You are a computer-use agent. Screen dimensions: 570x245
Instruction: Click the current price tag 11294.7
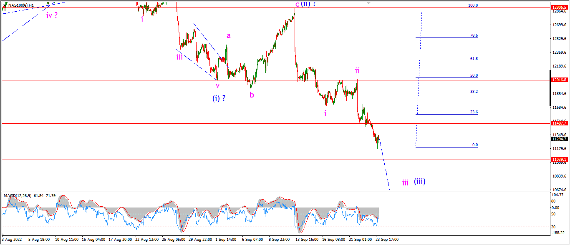click(559, 139)
